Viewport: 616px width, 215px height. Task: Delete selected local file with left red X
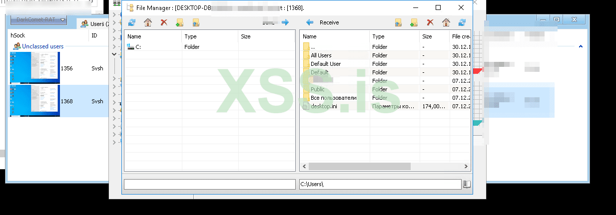click(163, 22)
